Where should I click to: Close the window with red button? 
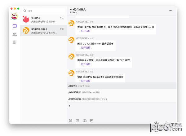(11, 9)
